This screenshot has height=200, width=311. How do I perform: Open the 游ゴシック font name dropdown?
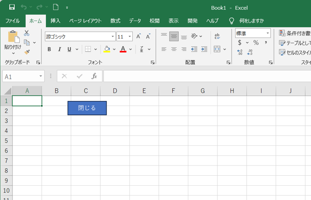point(113,36)
